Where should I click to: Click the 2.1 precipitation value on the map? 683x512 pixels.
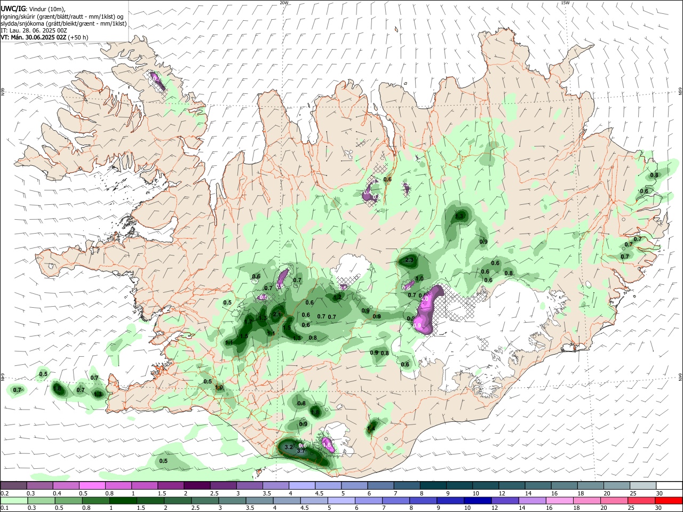tap(276, 315)
